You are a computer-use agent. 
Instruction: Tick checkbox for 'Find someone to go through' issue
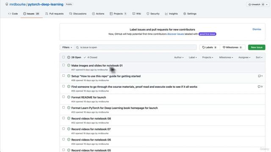64,86
